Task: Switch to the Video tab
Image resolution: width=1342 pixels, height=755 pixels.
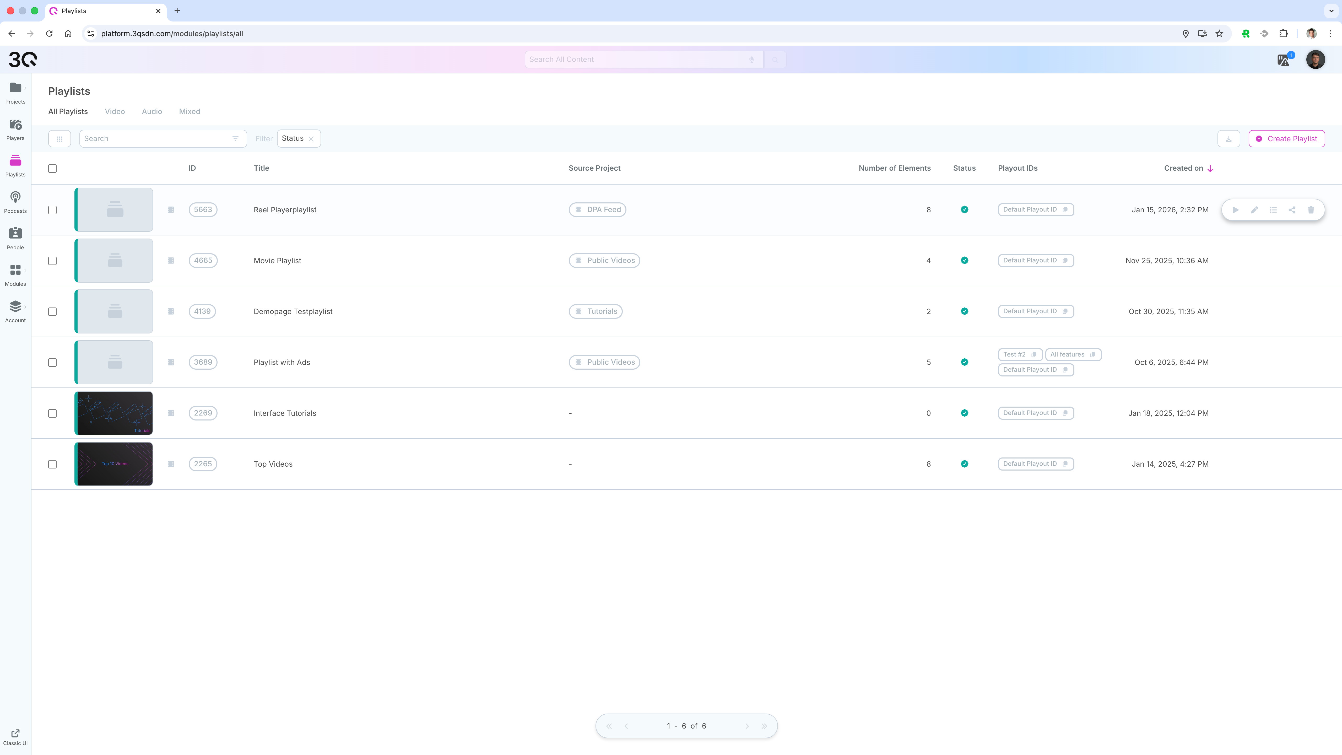Action: point(115,111)
